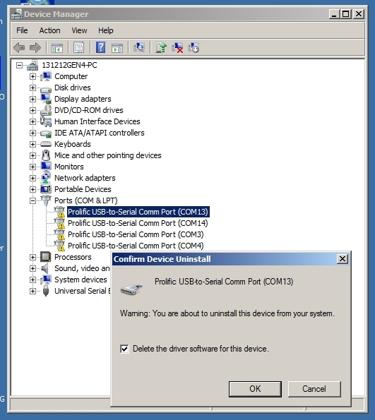Open the Action menu
375x420 pixels.
[x=49, y=30]
